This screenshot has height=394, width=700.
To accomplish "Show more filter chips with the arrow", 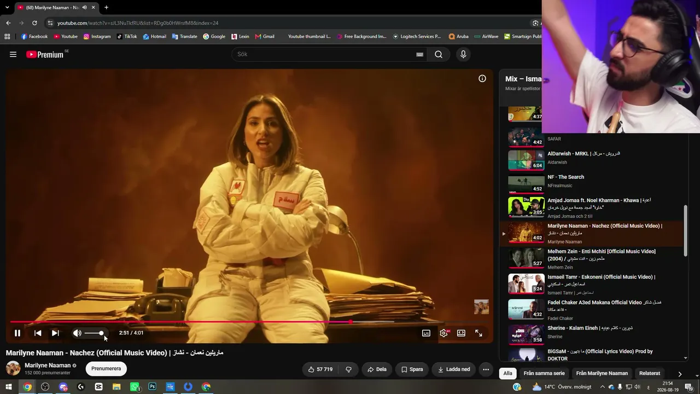I will 680,374.
